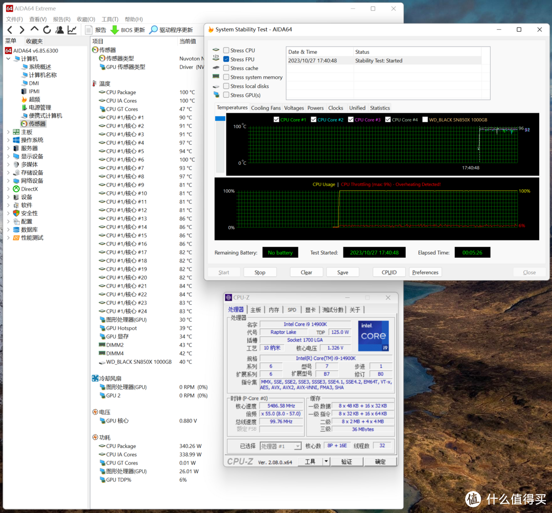Viewport: 552px width, 513px height.
Task: Toggle the CPU Core #4 graph checkbox
Action: [x=388, y=120]
